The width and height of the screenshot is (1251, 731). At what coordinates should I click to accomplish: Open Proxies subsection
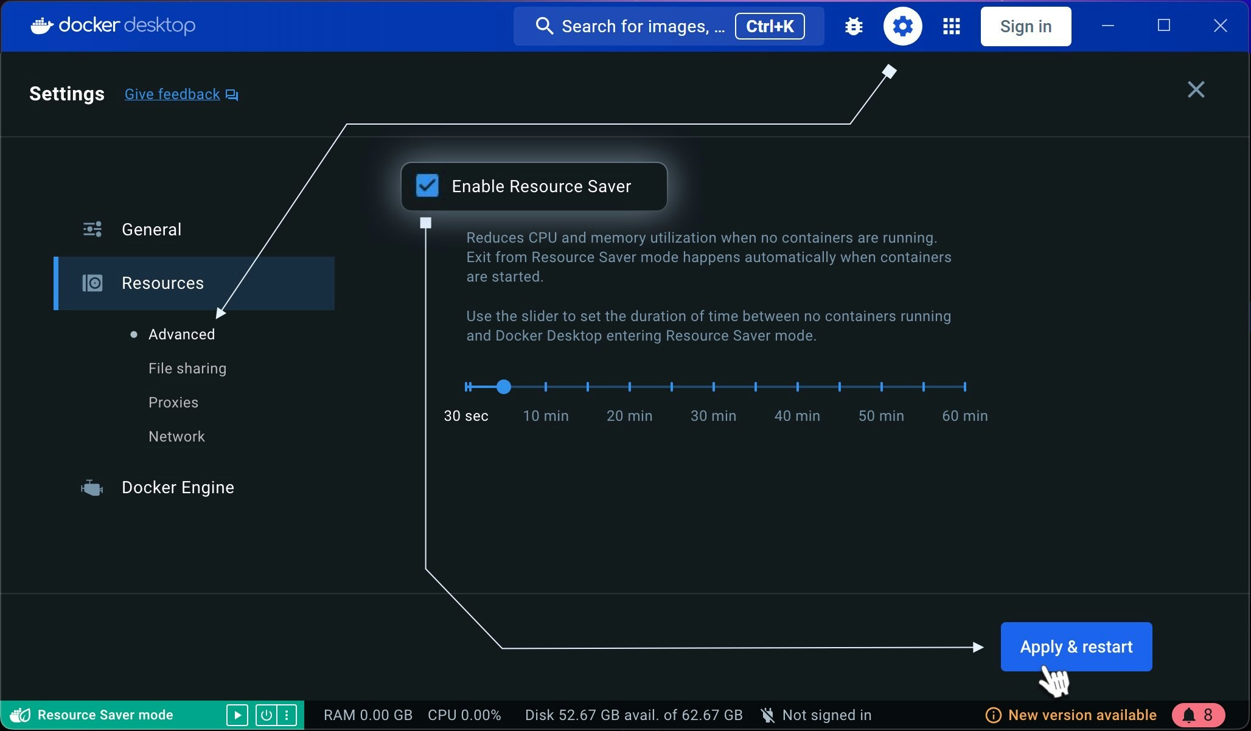click(173, 403)
